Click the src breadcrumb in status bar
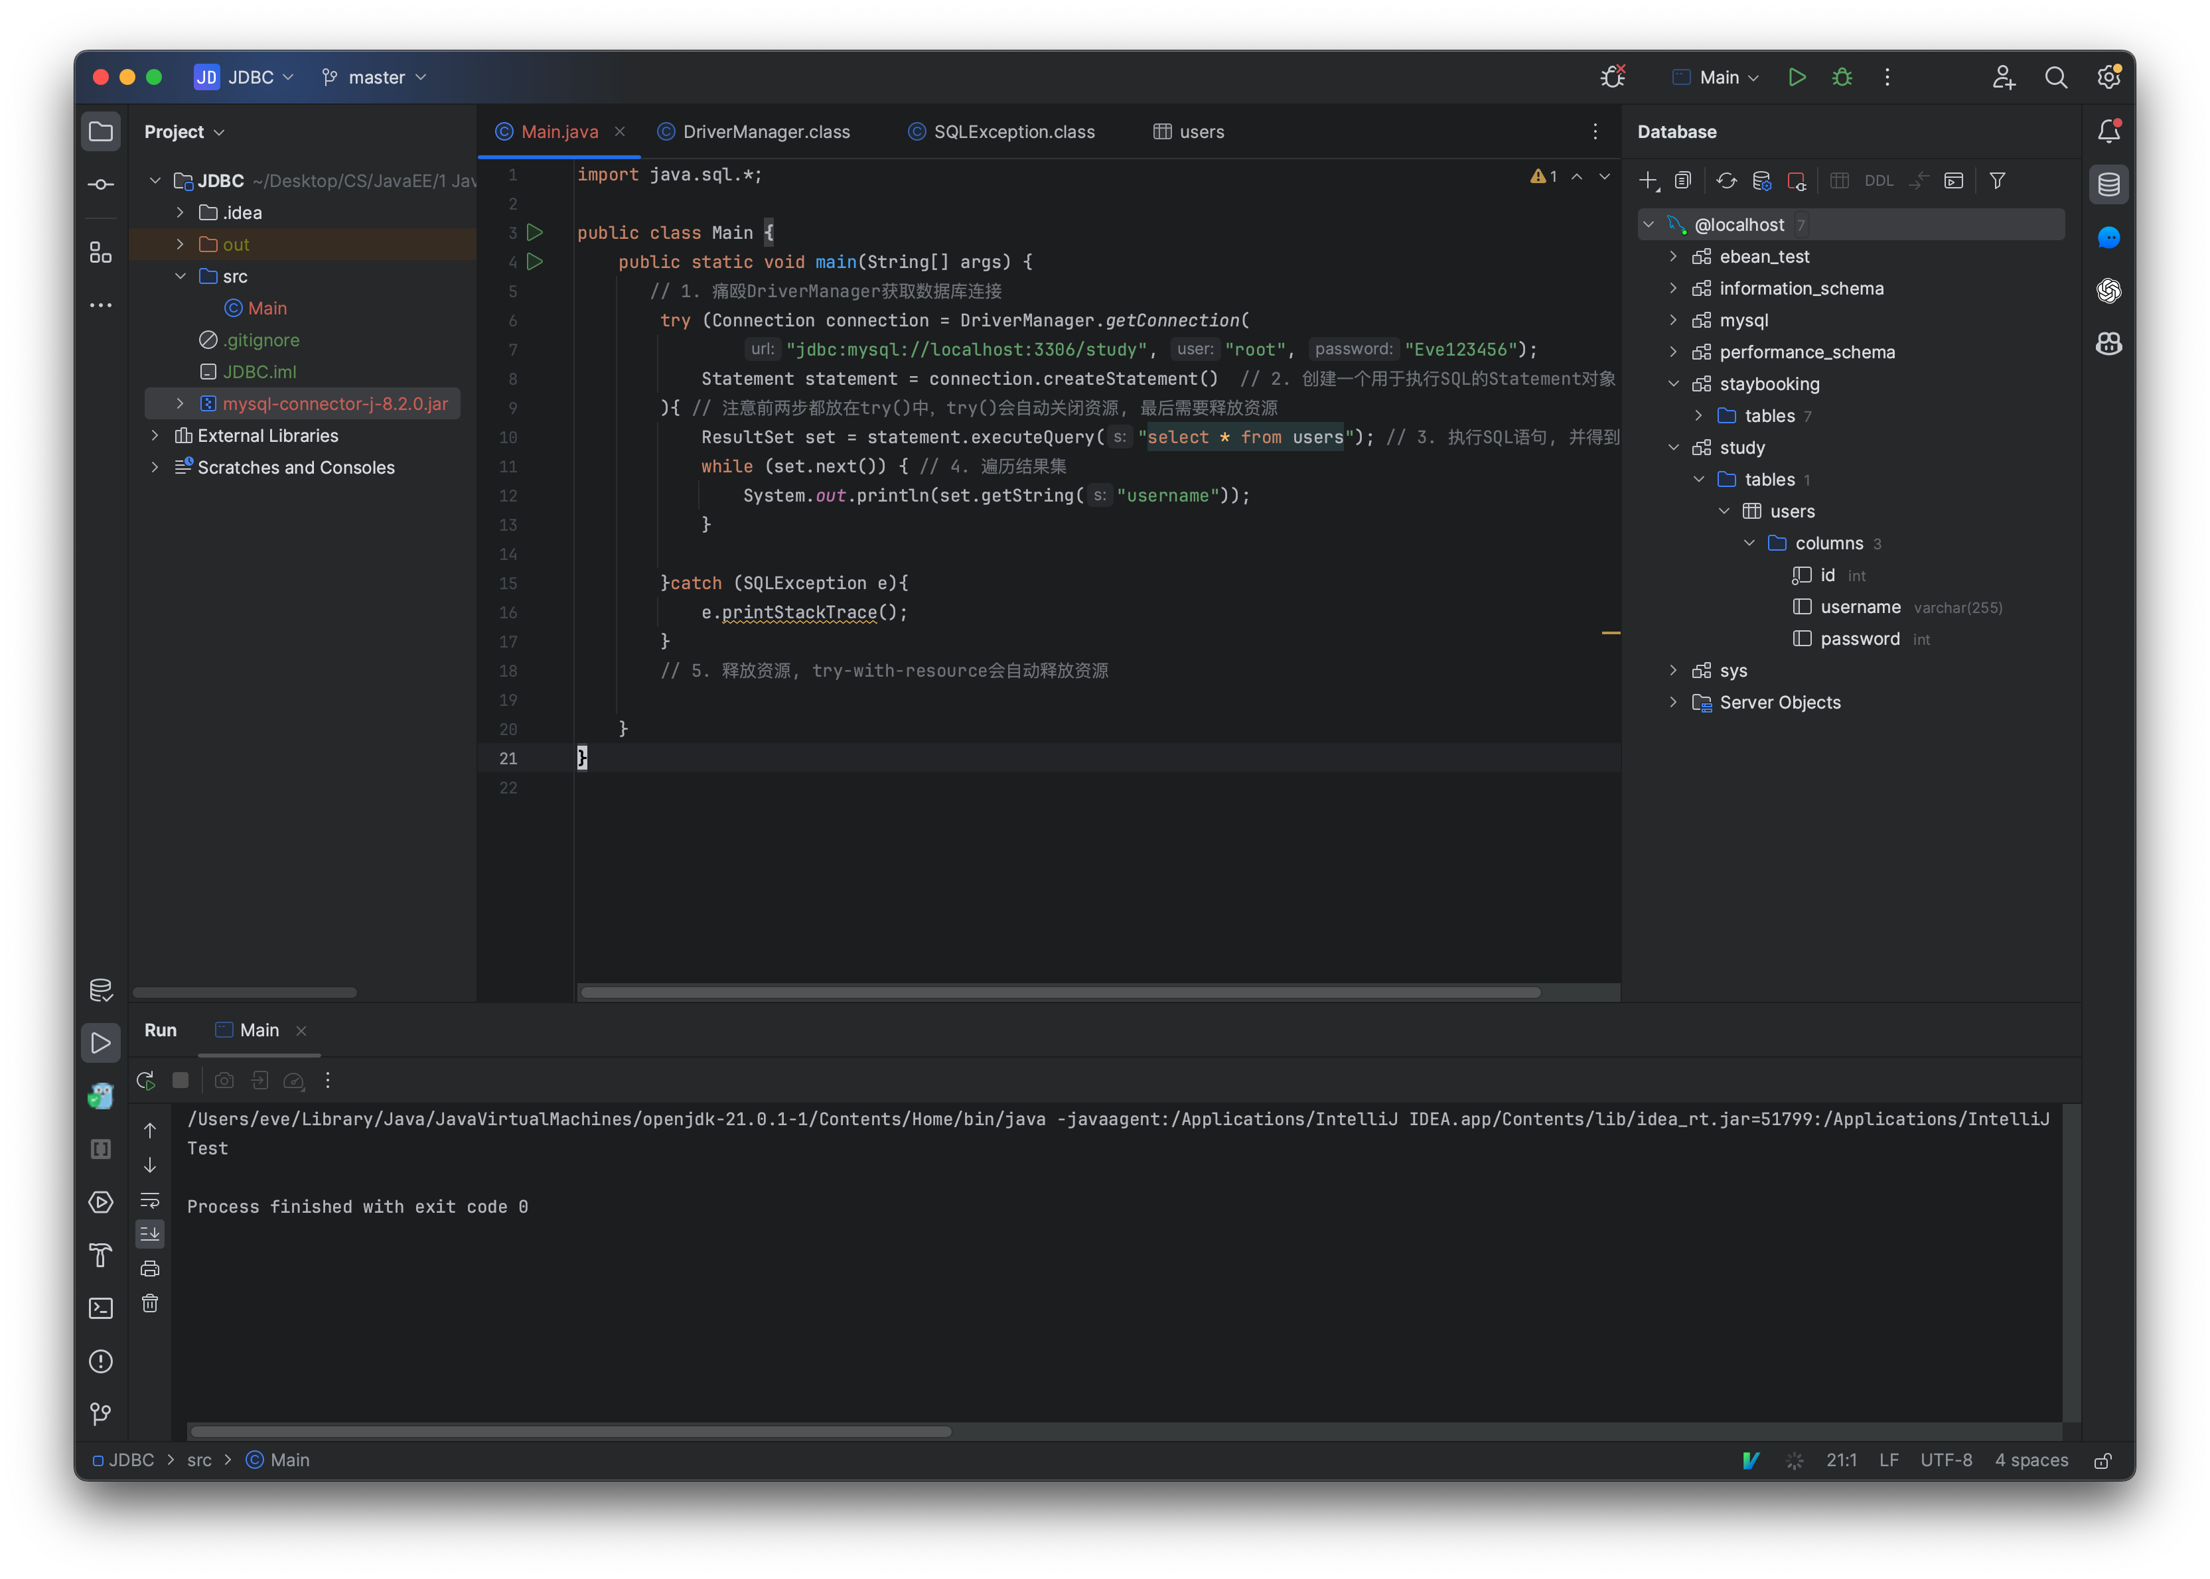Viewport: 2210px width, 1579px height. point(199,1460)
